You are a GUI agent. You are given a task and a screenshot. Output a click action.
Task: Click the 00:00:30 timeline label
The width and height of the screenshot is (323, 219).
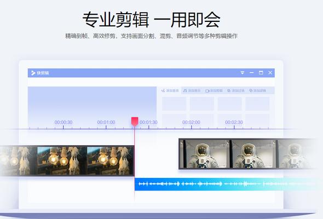click(64, 122)
